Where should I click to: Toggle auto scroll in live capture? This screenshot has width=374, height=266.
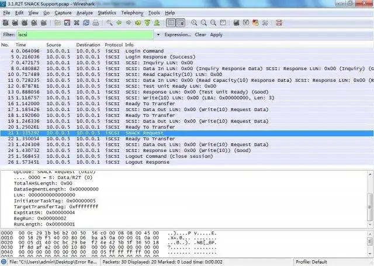coord(181,23)
